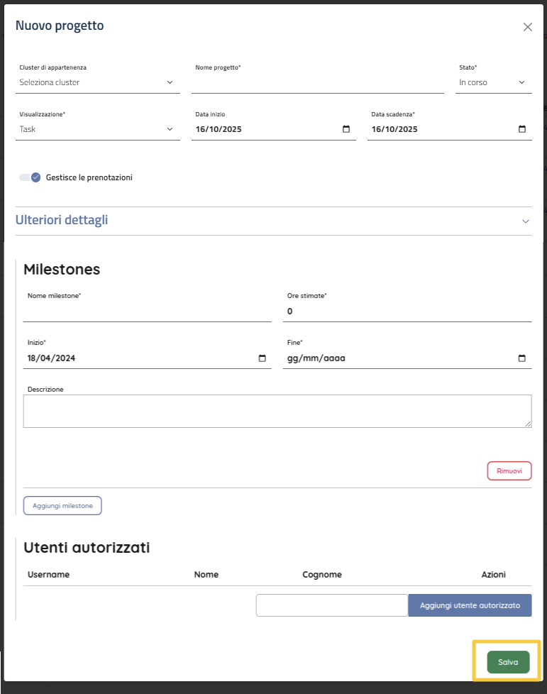Viewport: 547px width, 694px height.
Task: Click the authorized user search input
Action: 331,605
